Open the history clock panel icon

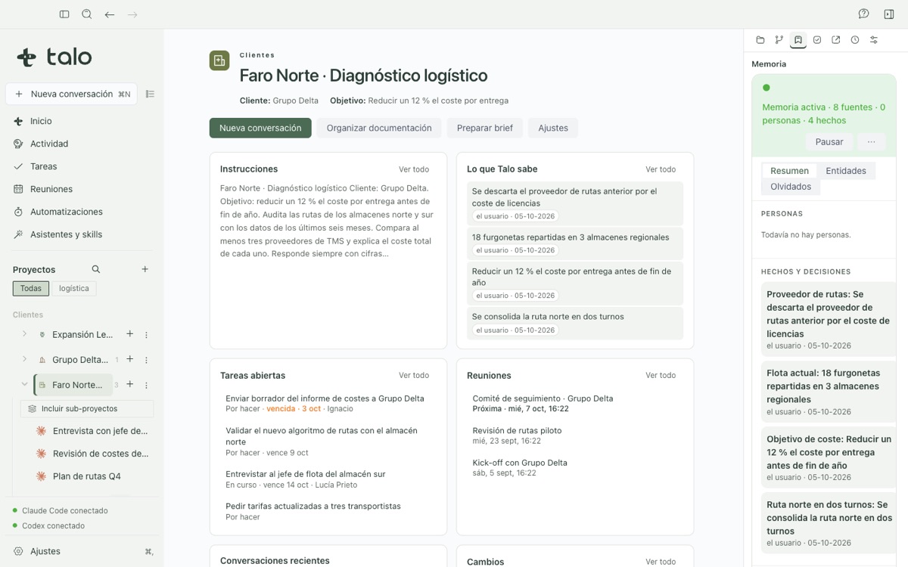pyautogui.click(x=855, y=40)
